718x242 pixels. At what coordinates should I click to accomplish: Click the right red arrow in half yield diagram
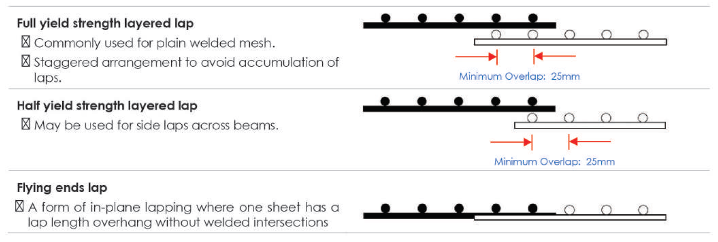[589, 142]
